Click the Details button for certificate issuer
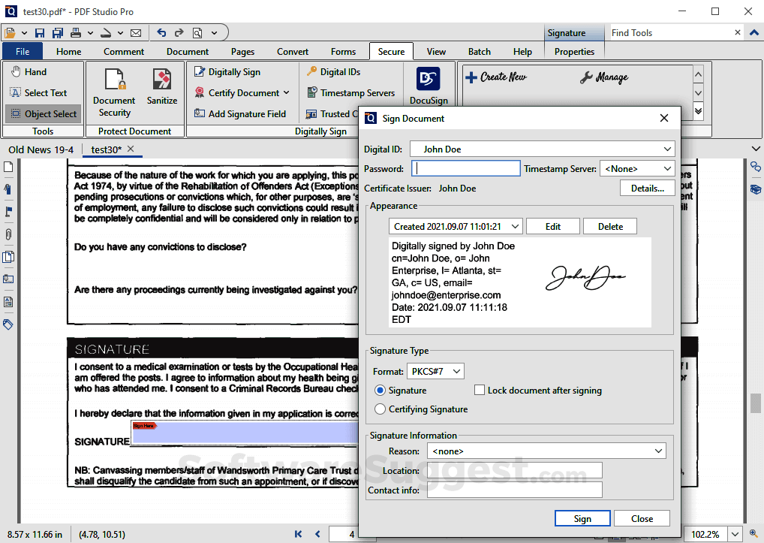The image size is (764, 543). point(646,188)
